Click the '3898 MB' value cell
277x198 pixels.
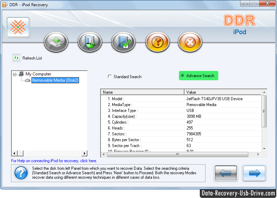tap(194, 116)
